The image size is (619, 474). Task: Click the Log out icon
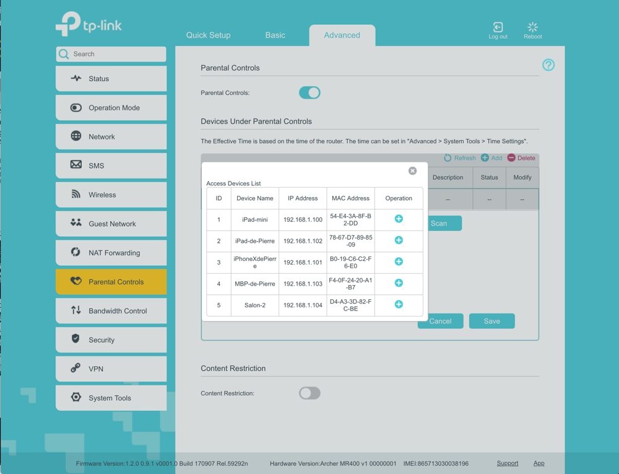coord(498,28)
